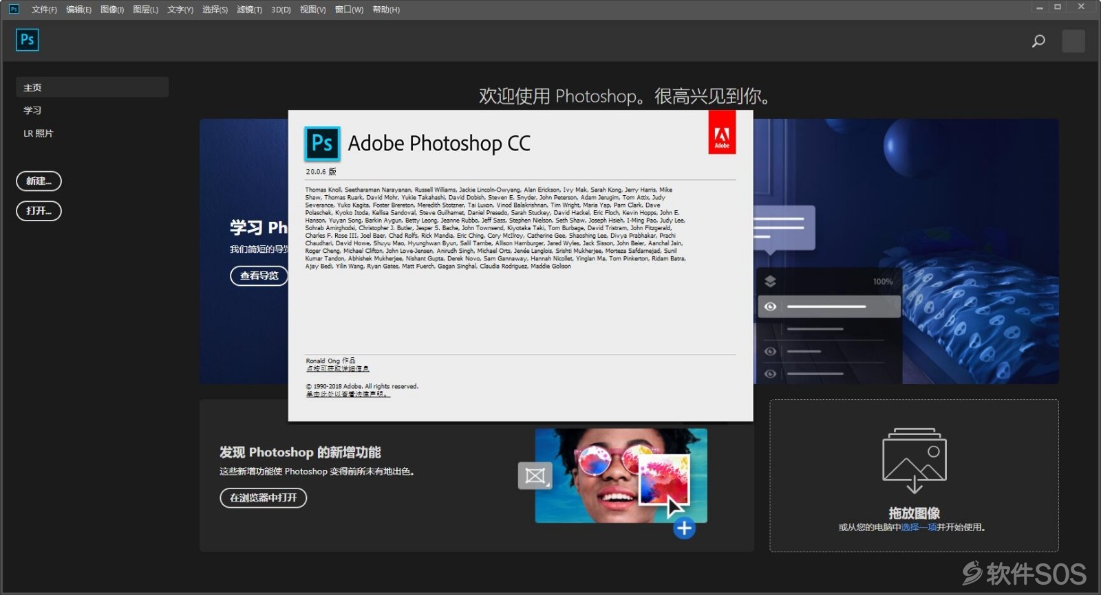The height and width of the screenshot is (595, 1101).
Task: Open the 窗口(W) menu
Action: pos(349,10)
